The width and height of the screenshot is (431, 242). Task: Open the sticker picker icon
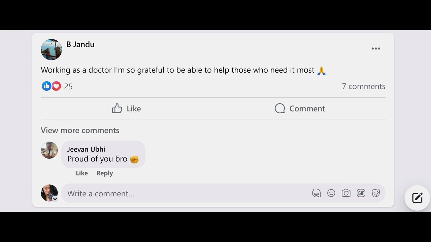coord(376,193)
